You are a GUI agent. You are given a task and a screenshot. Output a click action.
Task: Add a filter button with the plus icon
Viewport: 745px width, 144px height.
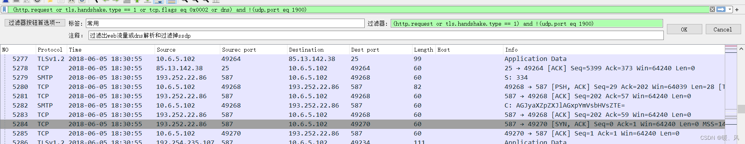click(737, 9)
